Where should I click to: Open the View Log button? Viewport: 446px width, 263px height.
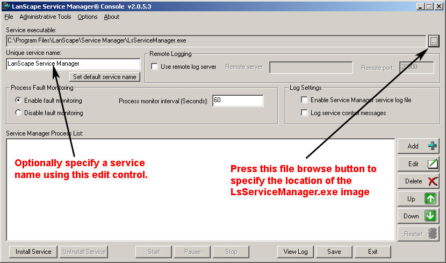296,252
